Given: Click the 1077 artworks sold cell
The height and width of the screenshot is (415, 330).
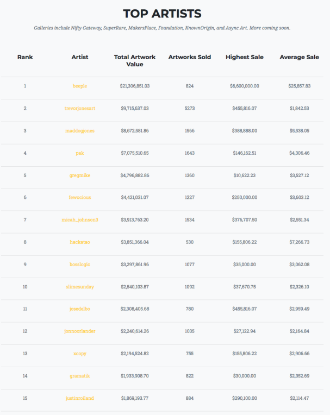Looking at the screenshot, I should coord(190,265).
